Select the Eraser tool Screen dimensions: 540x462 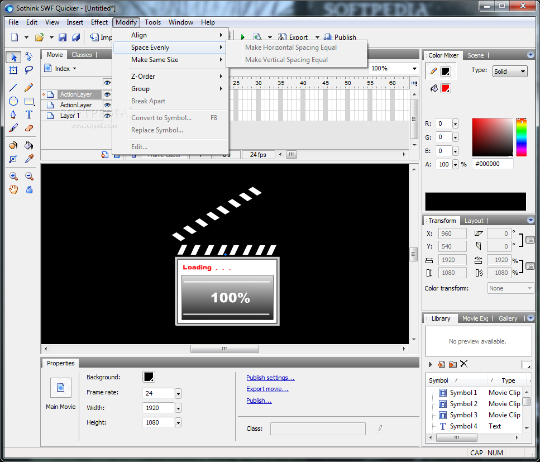click(29, 128)
